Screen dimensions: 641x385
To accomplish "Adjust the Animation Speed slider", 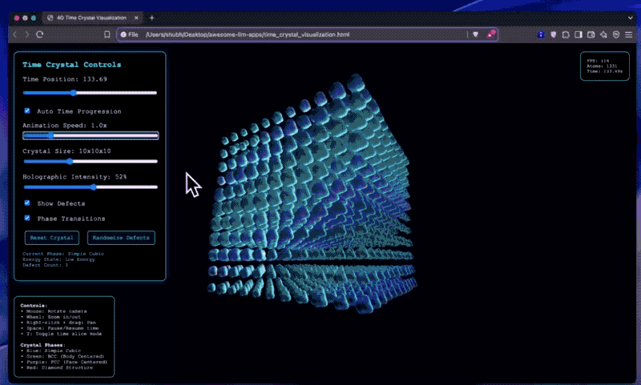I will (90, 135).
